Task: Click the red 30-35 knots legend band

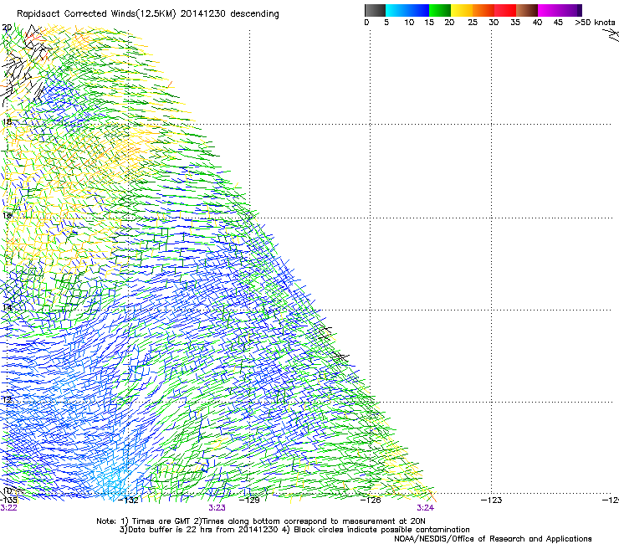Action: click(x=505, y=10)
